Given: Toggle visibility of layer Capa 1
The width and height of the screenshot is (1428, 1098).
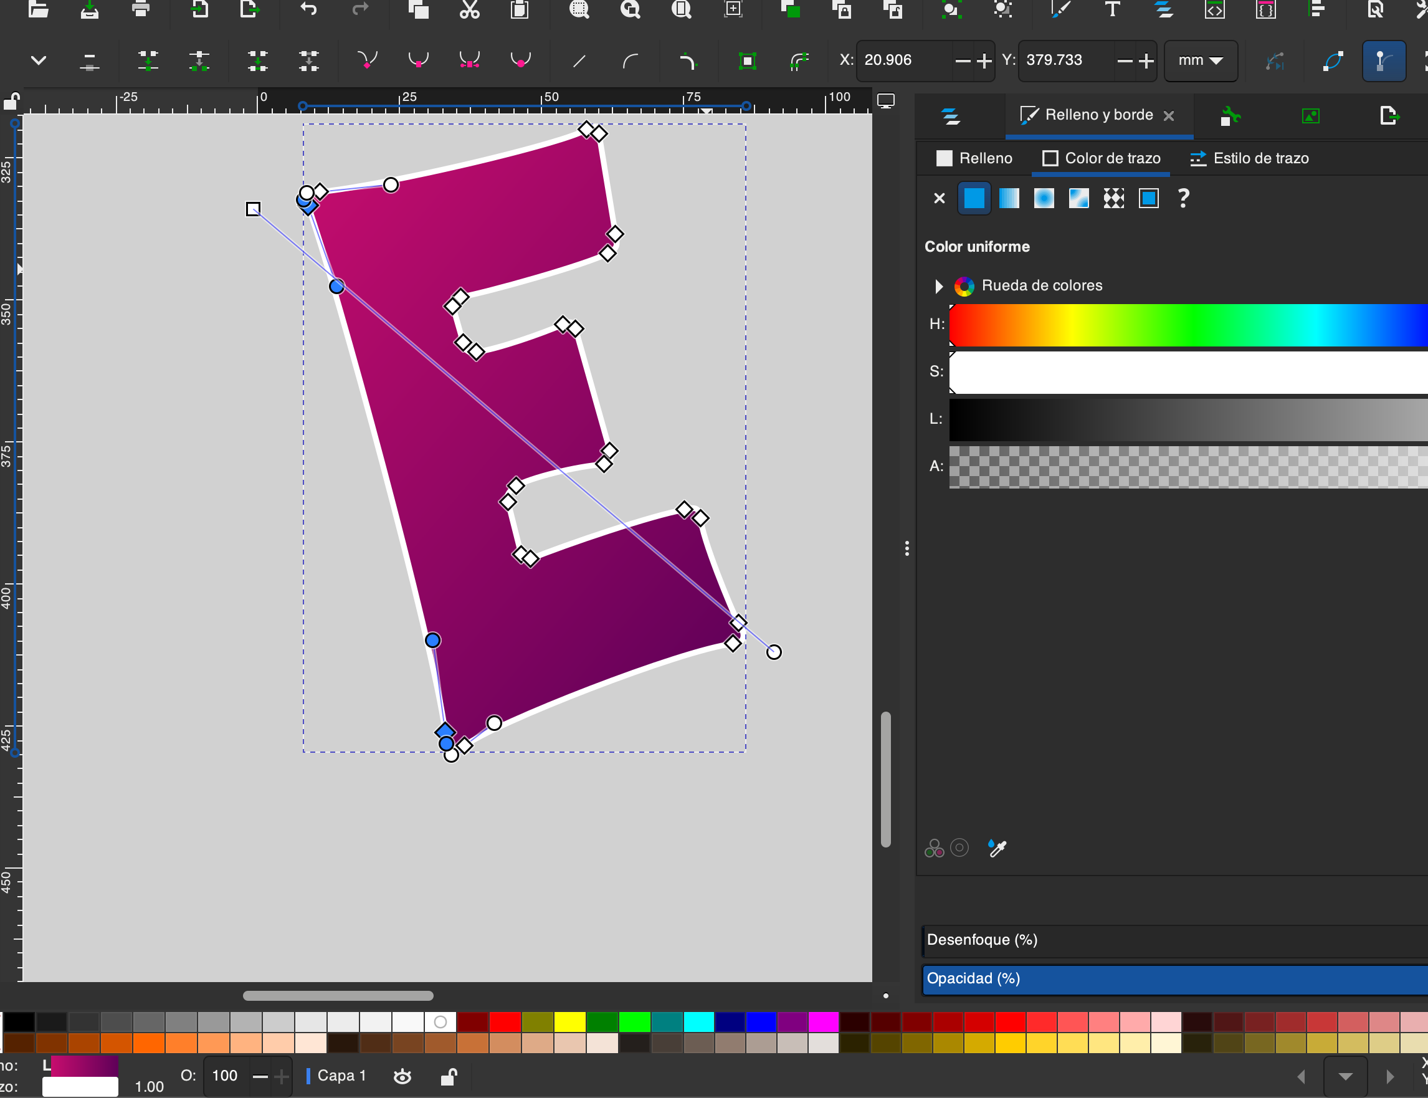Looking at the screenshot, I should [402, 1076].
